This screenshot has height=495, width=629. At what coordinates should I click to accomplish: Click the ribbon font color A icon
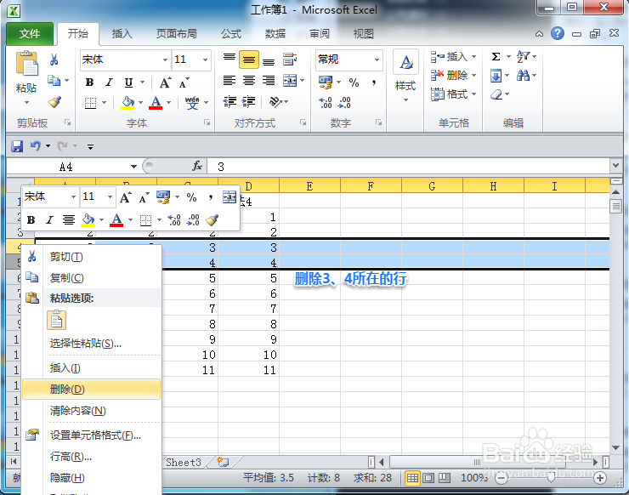pos(156,103)
